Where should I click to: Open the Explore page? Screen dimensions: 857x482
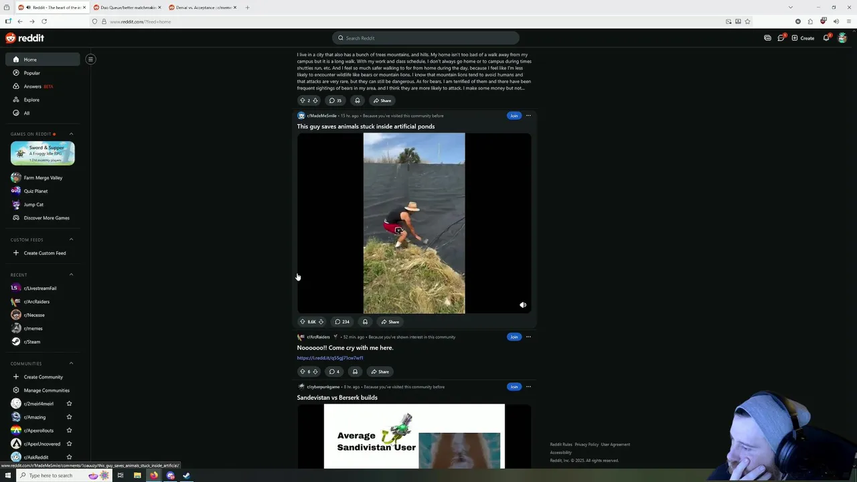tap(42, 100)
